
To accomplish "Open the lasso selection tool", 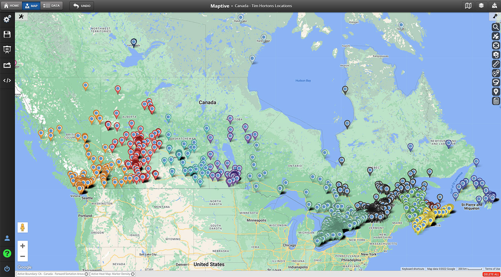I will tap(496, 82).
